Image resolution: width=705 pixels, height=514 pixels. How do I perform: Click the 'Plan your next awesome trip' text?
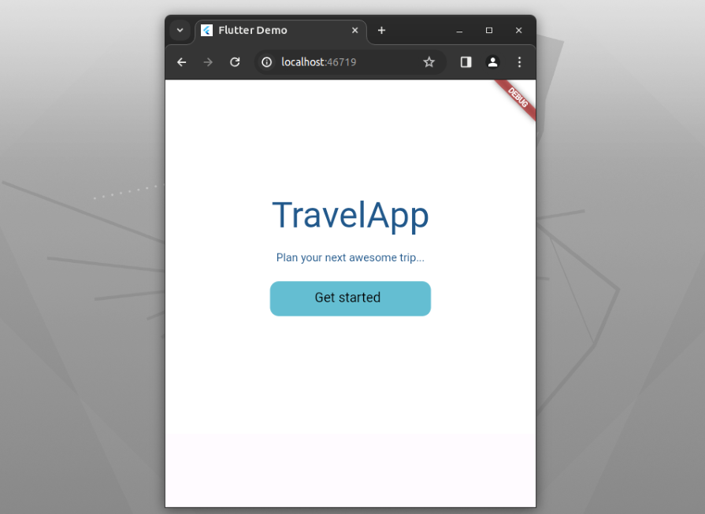click(x=350, y=257)
